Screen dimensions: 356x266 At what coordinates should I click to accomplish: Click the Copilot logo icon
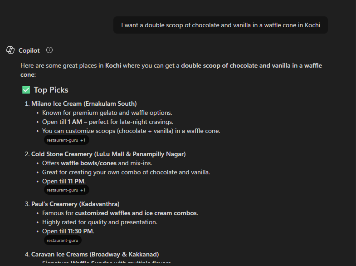[10, 50]
